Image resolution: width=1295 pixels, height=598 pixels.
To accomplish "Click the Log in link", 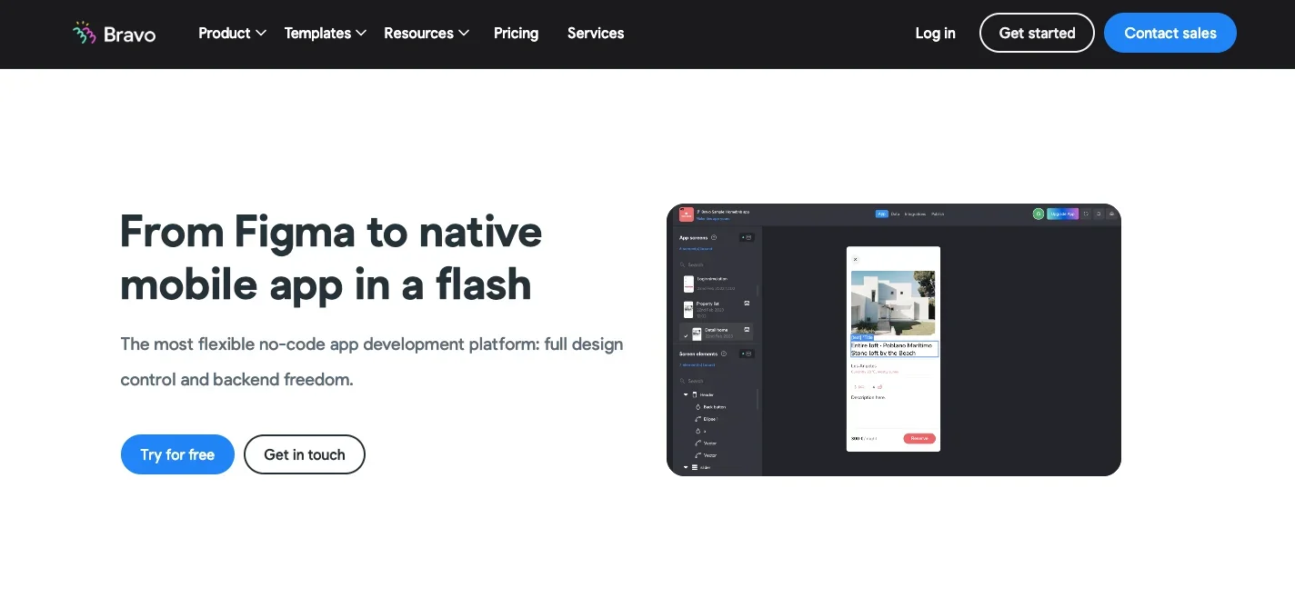I will tap(935, 34).
